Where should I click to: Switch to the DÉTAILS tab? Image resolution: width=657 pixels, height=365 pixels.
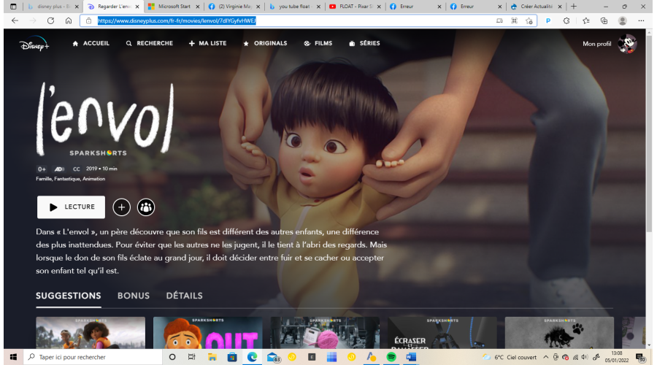point(185,296)
